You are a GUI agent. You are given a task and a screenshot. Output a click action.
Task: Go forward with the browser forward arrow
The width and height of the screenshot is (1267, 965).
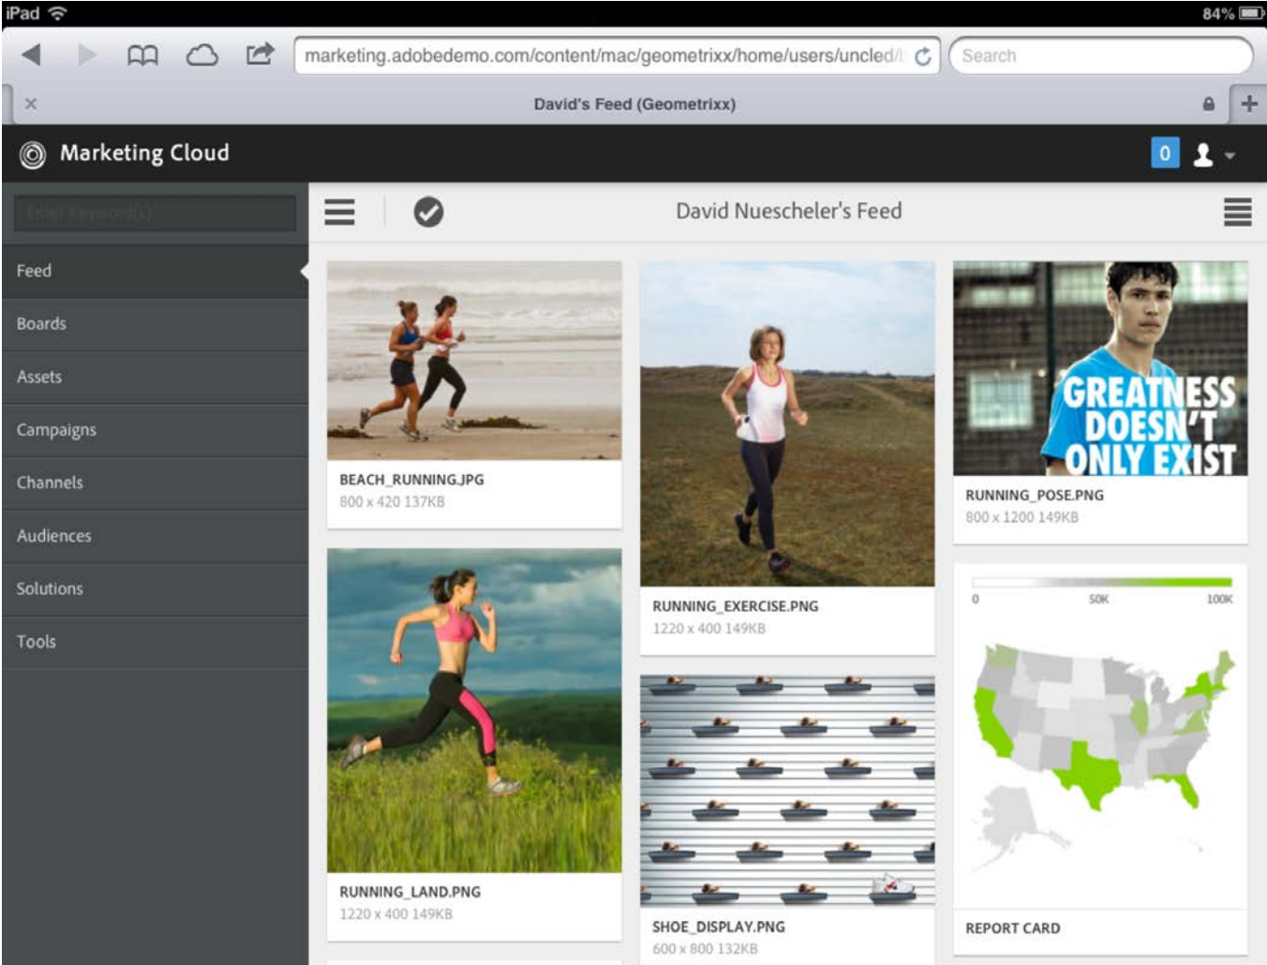coord(87,55)
